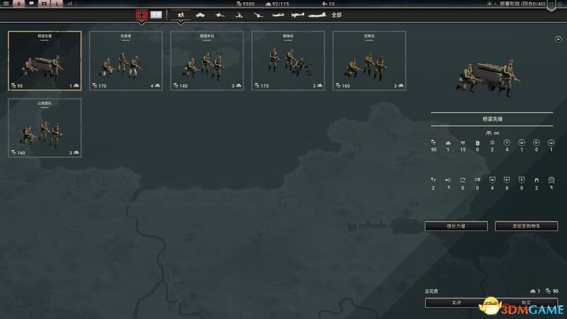Switch to the anti-aircraft unit class tab
567x319 pixels.
point(258,15)
